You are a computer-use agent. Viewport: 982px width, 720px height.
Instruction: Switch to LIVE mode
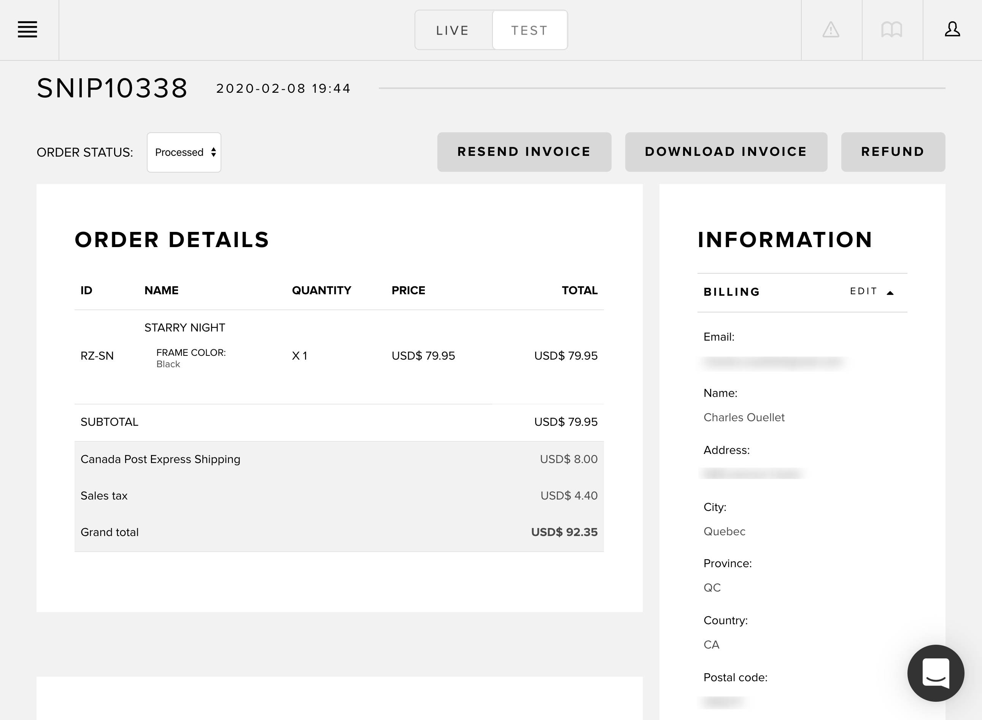[x=453, y=30]
